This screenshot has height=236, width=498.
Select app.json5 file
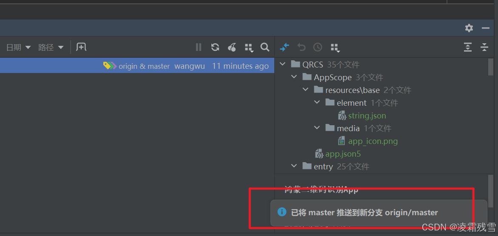(343, 154)
